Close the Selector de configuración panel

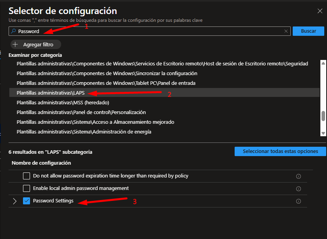pos(320,11)
